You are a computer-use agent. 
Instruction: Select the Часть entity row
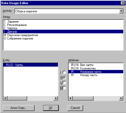click(31, 65)
